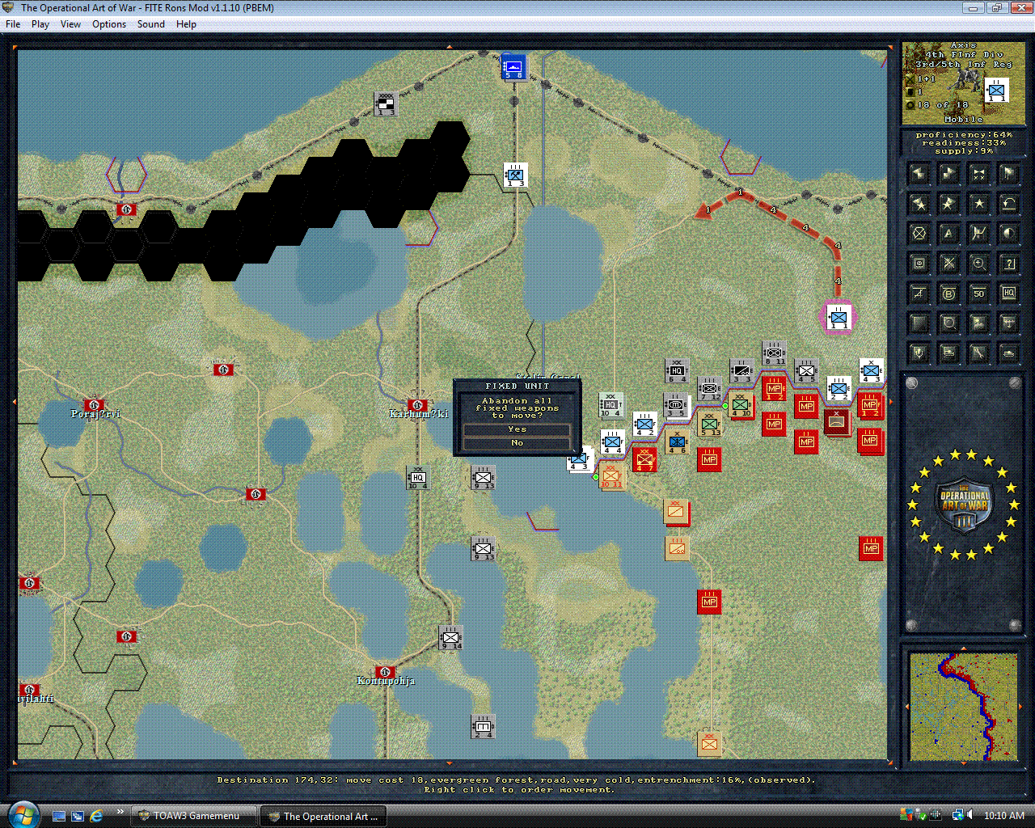Open the View menu

coord(70,24)
